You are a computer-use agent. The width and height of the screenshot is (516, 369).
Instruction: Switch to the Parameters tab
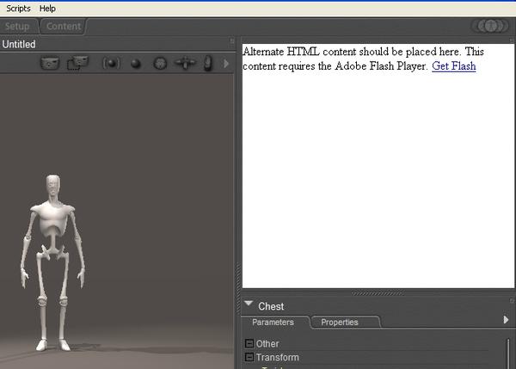(x=273, y=323)
